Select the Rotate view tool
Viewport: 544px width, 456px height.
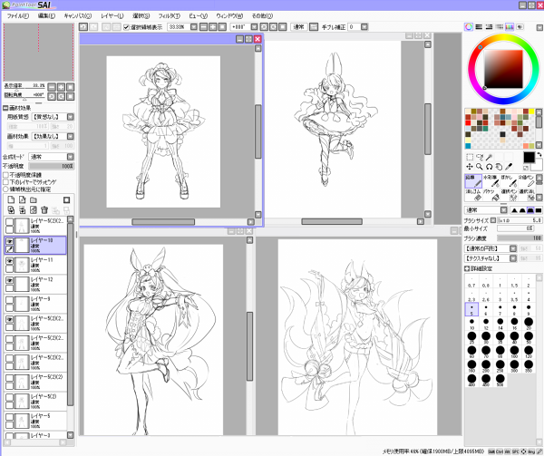pyautogui.click(x=490, y=167)
